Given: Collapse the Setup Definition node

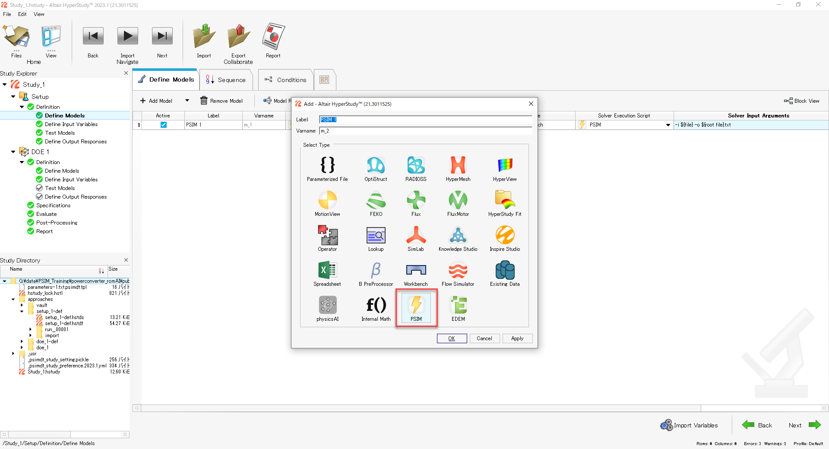Looking at the screenshot, I should pos(22,107).
